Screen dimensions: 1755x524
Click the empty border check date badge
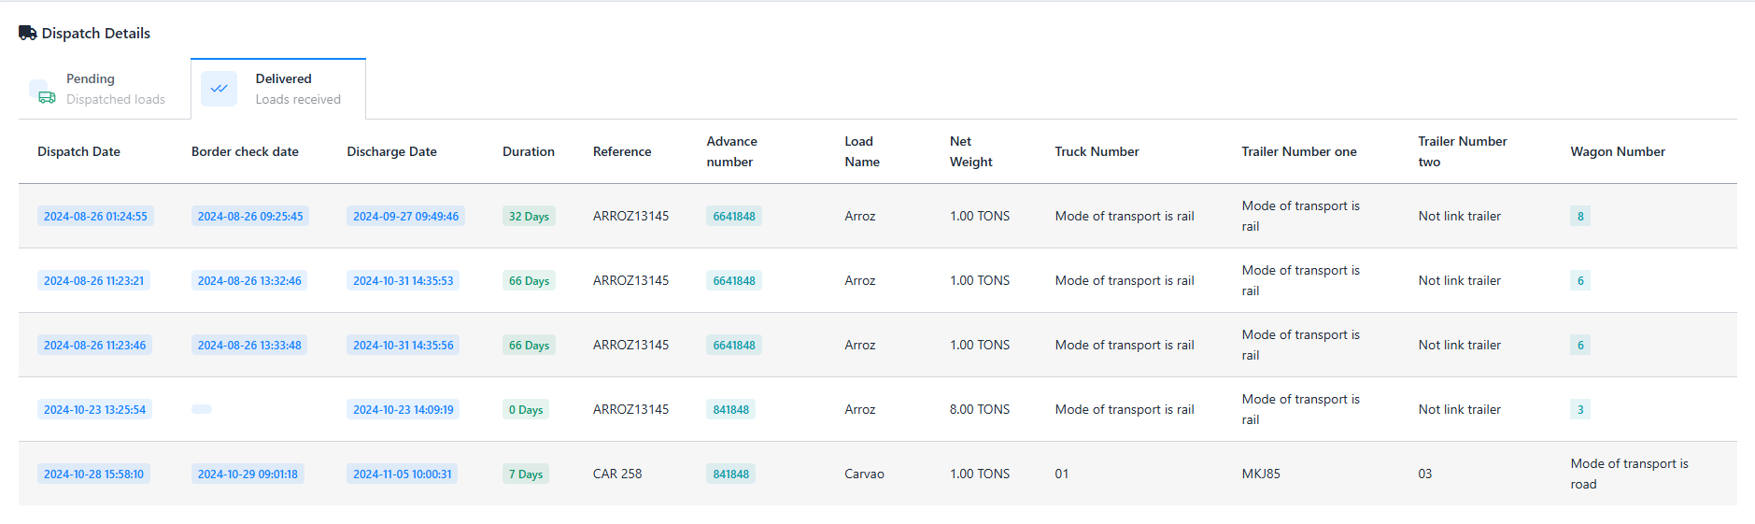point(202,409)
